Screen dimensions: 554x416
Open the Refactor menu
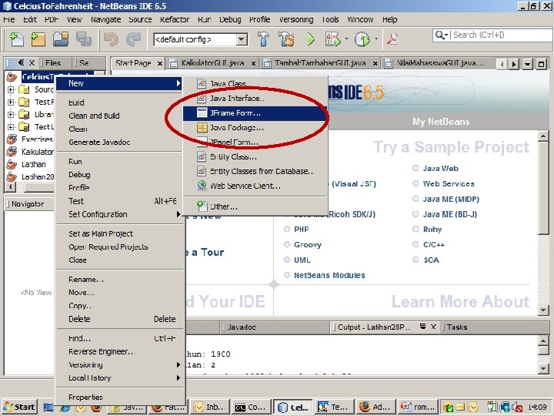coord(175,19)
